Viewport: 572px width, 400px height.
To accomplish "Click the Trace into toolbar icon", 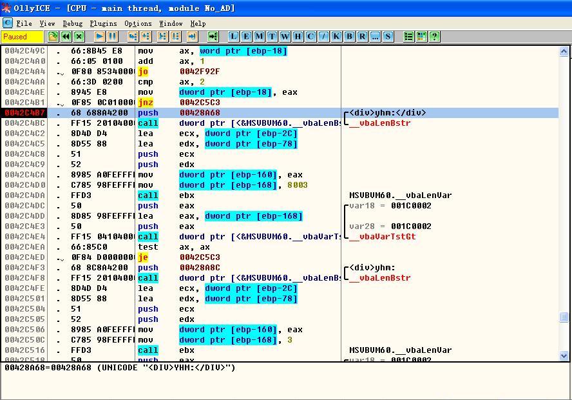I will 163,37.
